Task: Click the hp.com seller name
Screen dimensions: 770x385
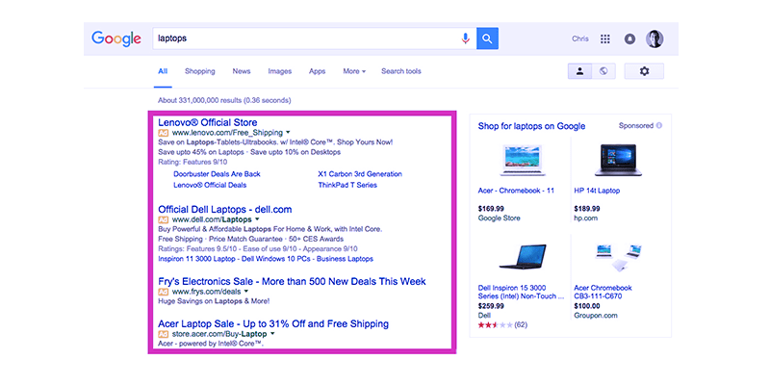Action: 586,218
